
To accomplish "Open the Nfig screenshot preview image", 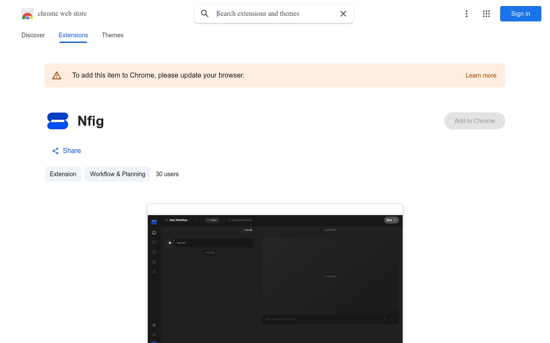I will coord(275,274).
